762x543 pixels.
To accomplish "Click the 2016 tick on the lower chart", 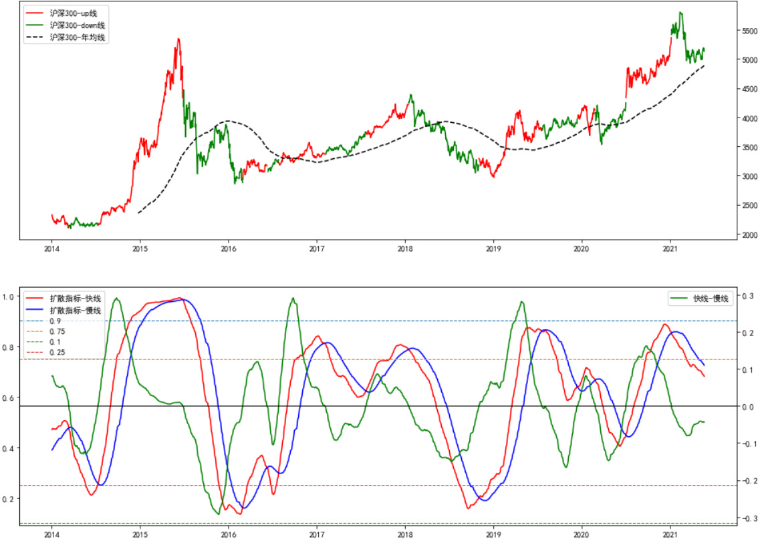I will (x=228, y=534).
